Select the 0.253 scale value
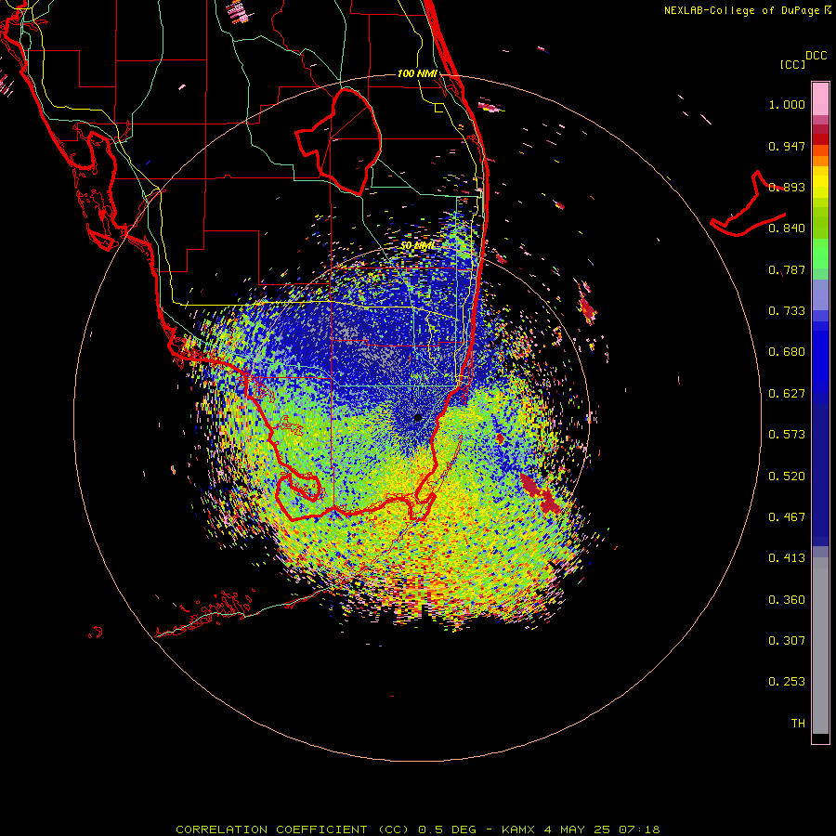The width and height of the screenshot is (836, 836). click(x=787, y=682)
